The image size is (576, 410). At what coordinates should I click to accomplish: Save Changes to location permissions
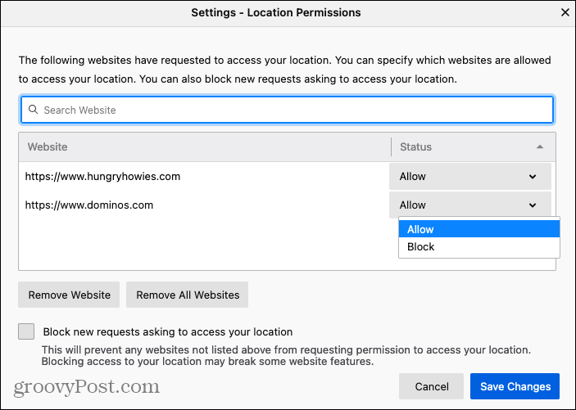(515, 386)
